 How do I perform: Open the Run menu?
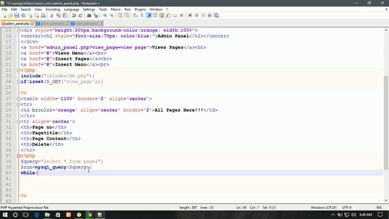(128, 9)
